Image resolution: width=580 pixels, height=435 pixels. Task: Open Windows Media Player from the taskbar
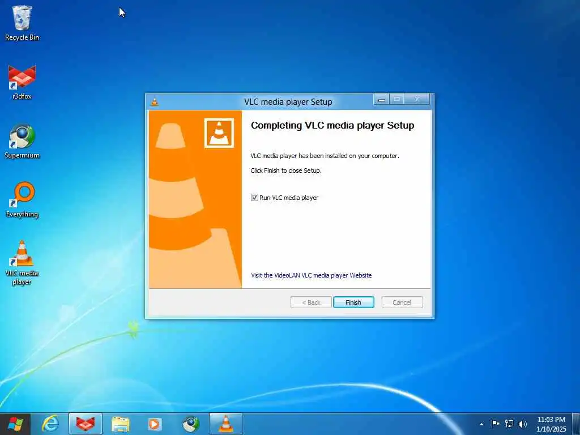click(155, 424)
